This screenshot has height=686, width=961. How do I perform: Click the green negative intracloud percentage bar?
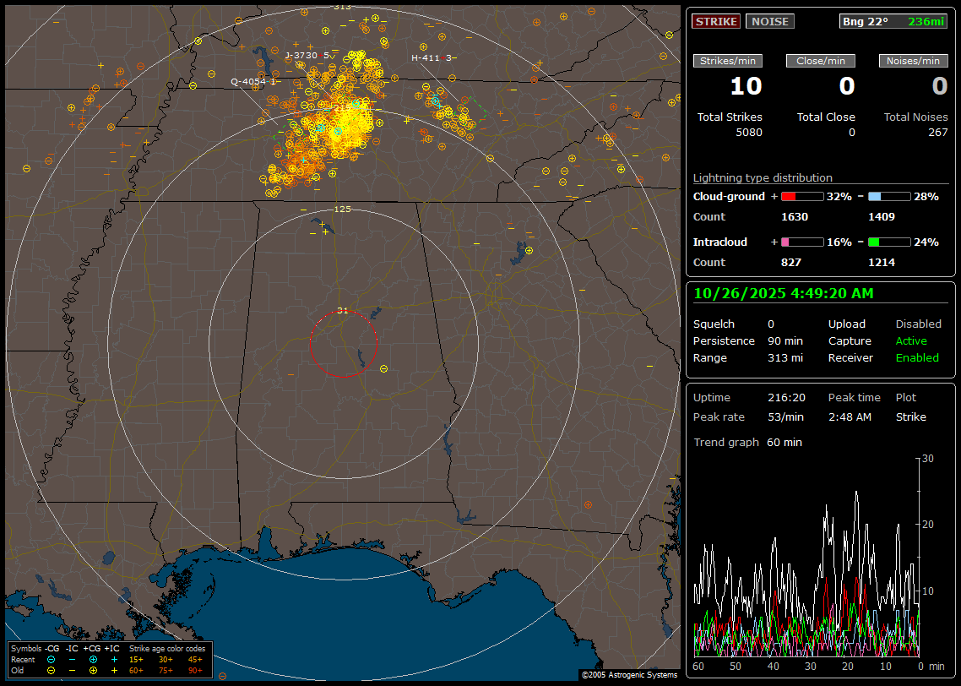coord(889,242)
